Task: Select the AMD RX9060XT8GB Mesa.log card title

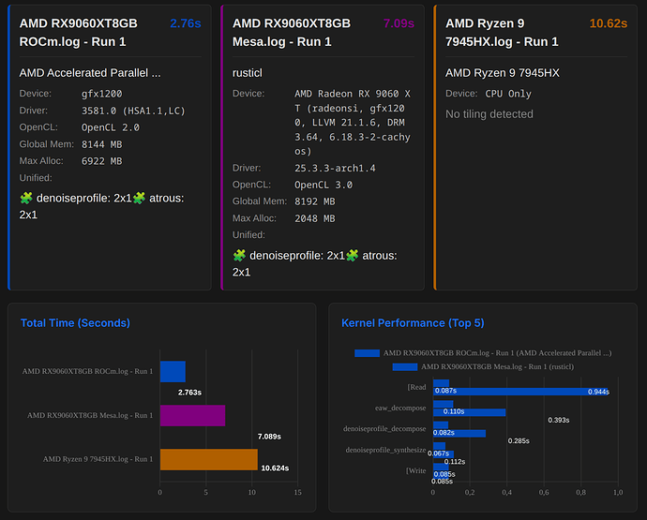Action: [292, 32]
